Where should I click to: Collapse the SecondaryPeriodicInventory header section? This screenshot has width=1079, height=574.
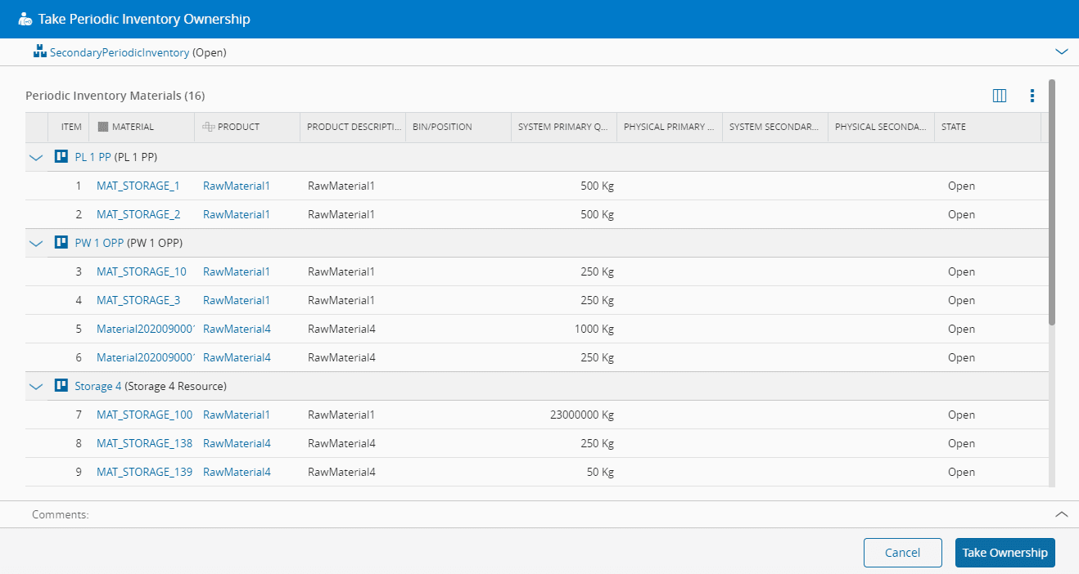(1062, 52)
